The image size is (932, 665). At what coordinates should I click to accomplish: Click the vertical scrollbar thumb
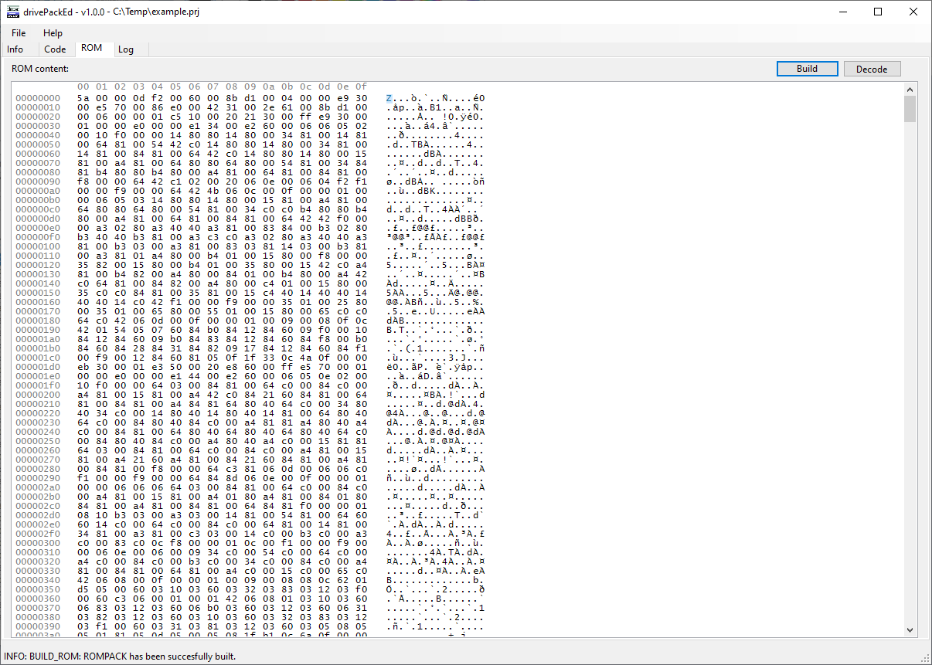[910, 110]
